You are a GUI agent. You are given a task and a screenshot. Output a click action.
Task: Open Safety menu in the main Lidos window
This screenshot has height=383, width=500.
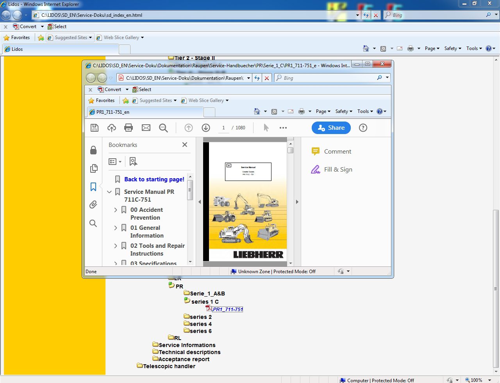click(453, 48)
